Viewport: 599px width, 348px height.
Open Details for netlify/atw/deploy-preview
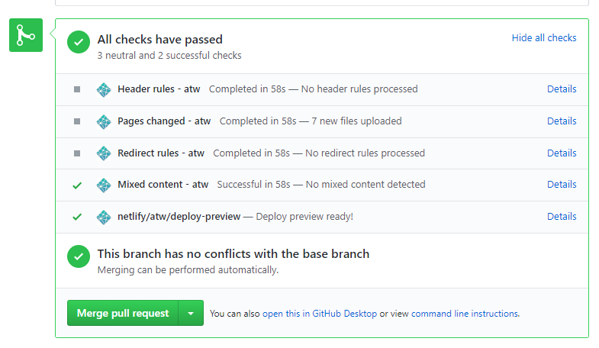click(562, 217)
